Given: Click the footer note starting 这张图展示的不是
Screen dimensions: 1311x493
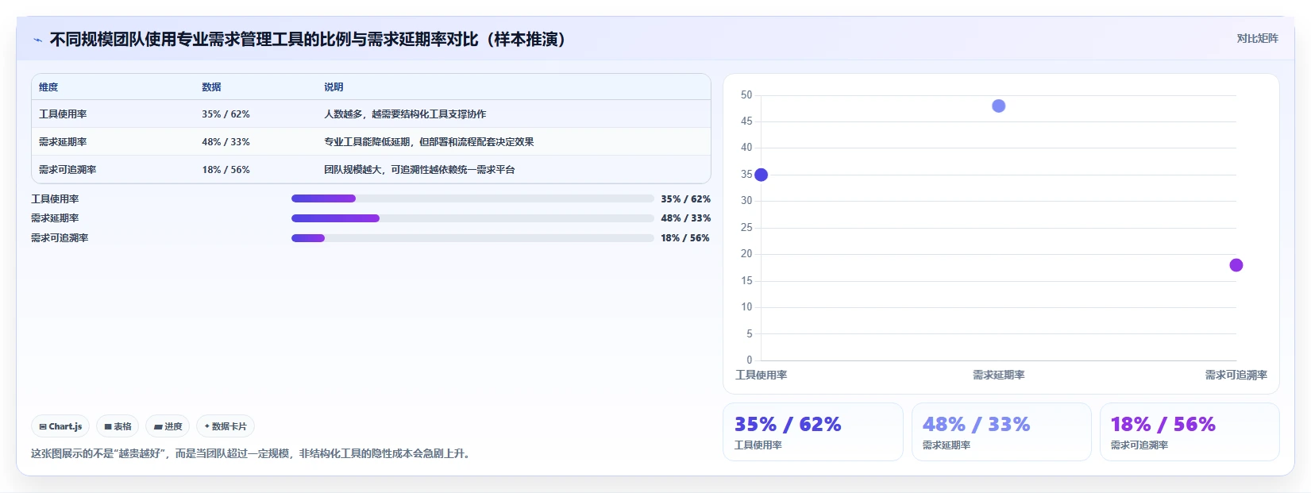Looking at the screenshot, I should point(250,454).
